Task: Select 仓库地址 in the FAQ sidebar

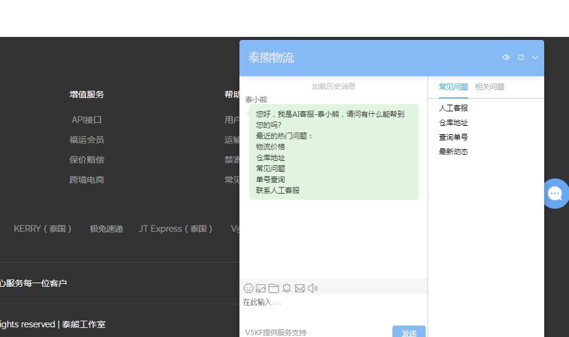Action: [x=454, y=122]
